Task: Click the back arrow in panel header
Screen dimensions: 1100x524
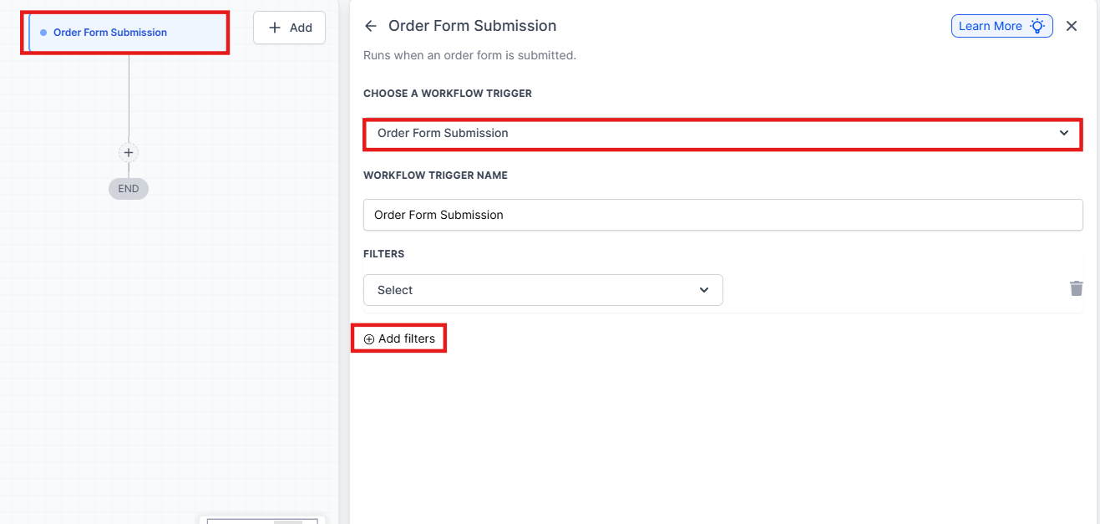Action: [x=371, y=27]
